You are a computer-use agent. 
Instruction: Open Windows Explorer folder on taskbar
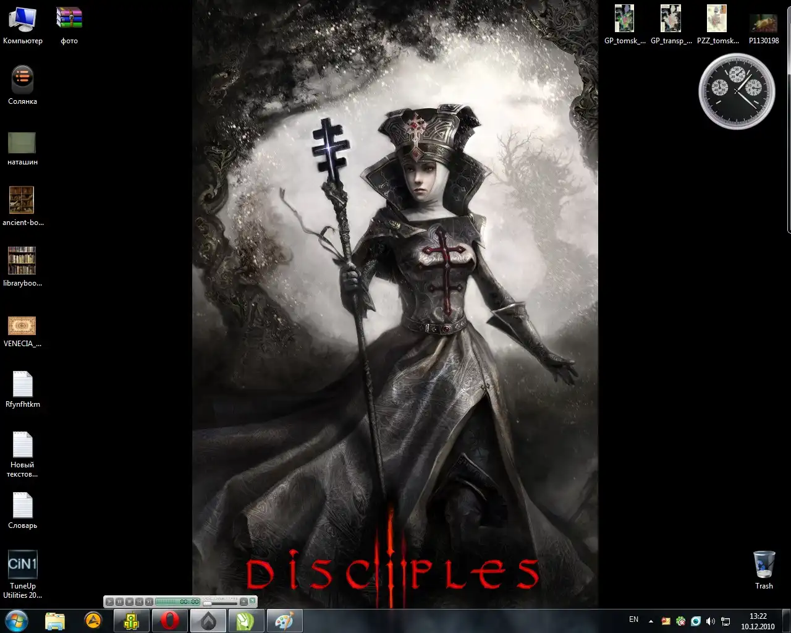coord(55,621)
